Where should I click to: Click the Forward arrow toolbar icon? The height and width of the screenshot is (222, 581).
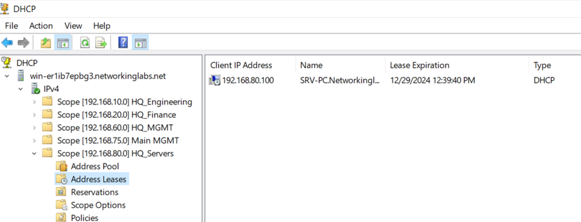23,43
